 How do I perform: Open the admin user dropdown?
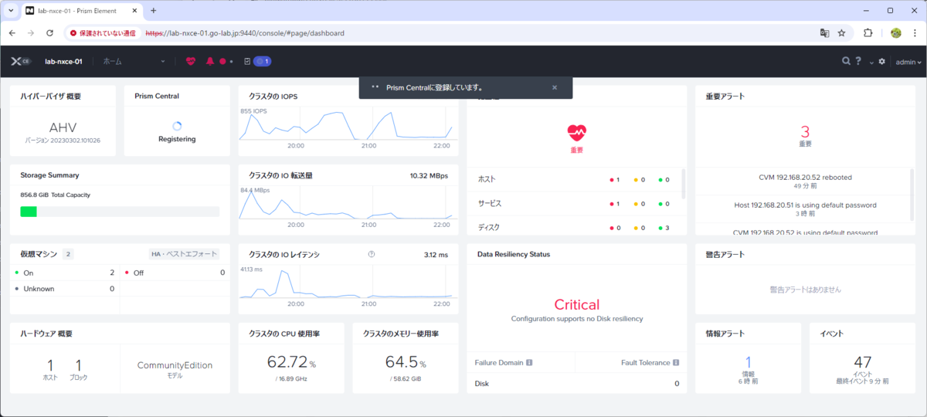tap(908, 62)
